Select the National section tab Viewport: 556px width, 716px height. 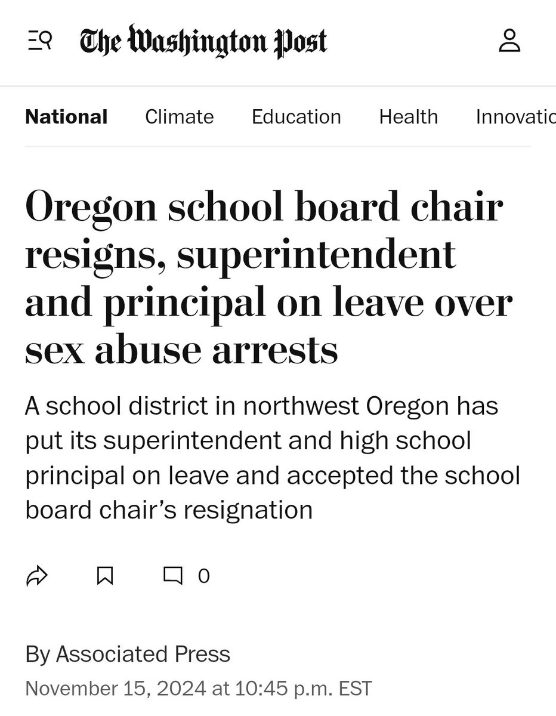point(66,116)
